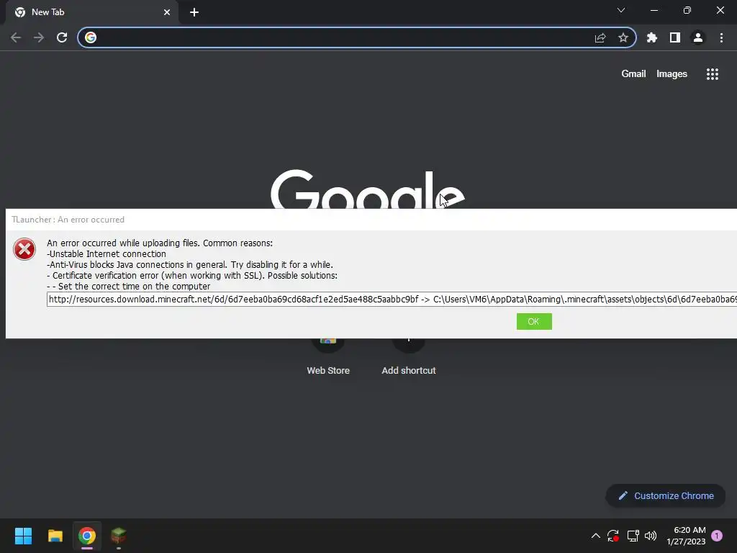737x553 pixels.
Task: Open the Google apps grid
Action: point(712,74)
